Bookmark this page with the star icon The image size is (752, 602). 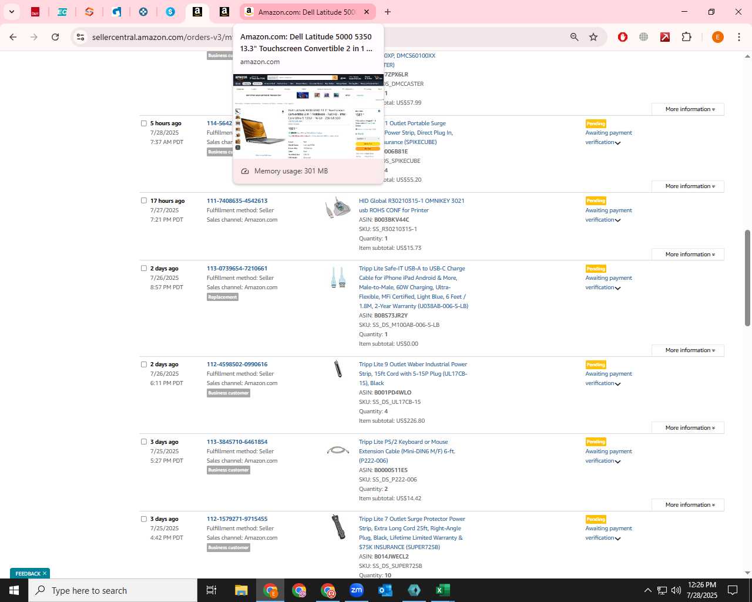click(593, 37)
